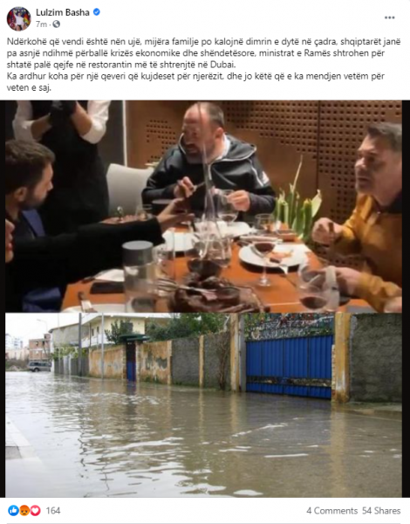Click the angry face reaction icon
The height and width of the screenshot is (524, 410).
pos(24,510)
